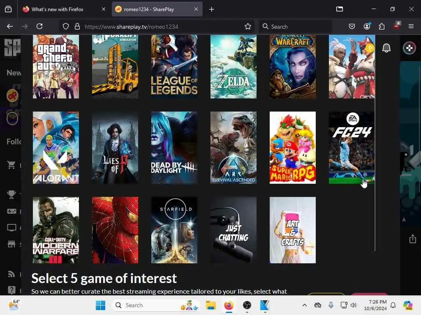The image size is (421, 315).
Task: Choose the Zelda Tears of the Kingdom cover
Action: (x=234, y=67)
